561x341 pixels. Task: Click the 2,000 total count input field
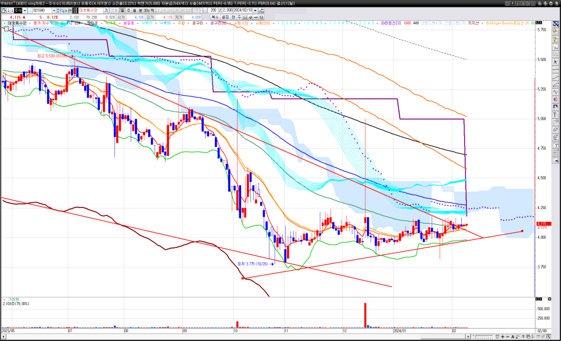pyautogui.click(x=228, y=10)
